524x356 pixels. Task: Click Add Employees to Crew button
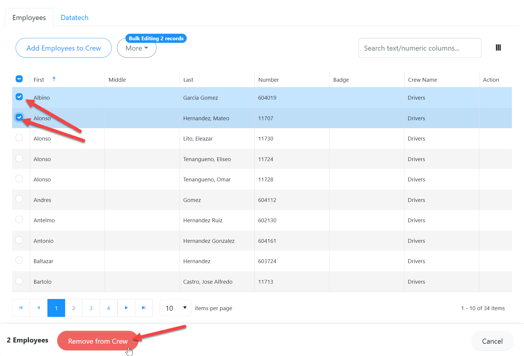click(64, 48)
